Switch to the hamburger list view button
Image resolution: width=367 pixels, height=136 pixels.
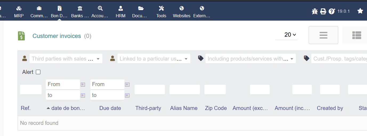(x=323, y=35)
